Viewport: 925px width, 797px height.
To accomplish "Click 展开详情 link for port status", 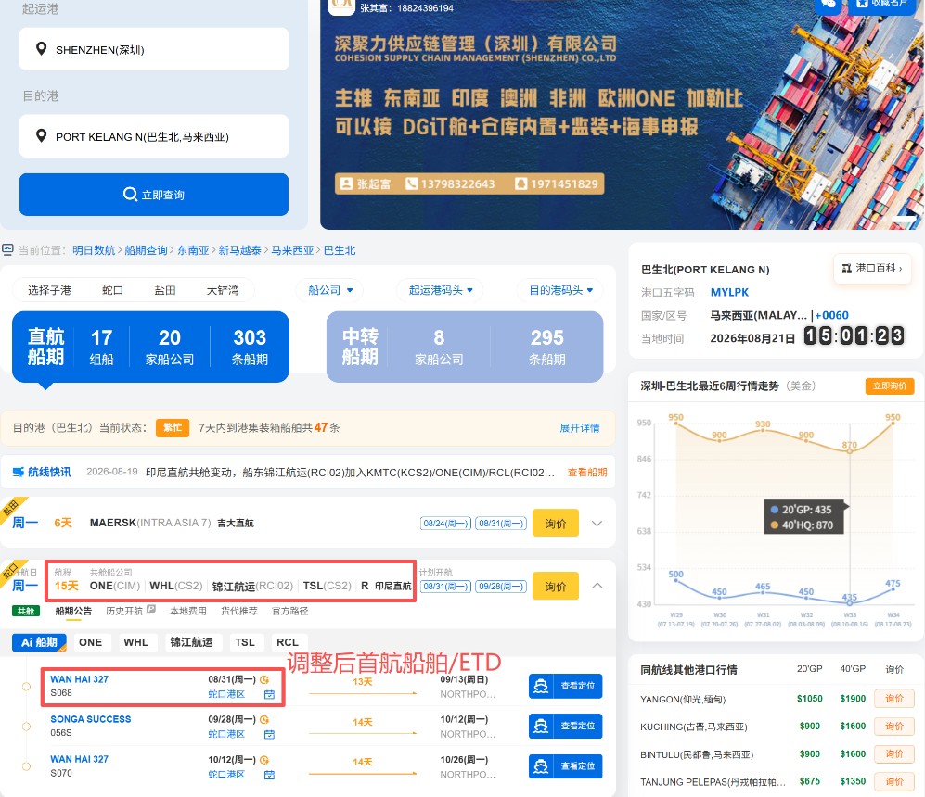I will point(579,427).
